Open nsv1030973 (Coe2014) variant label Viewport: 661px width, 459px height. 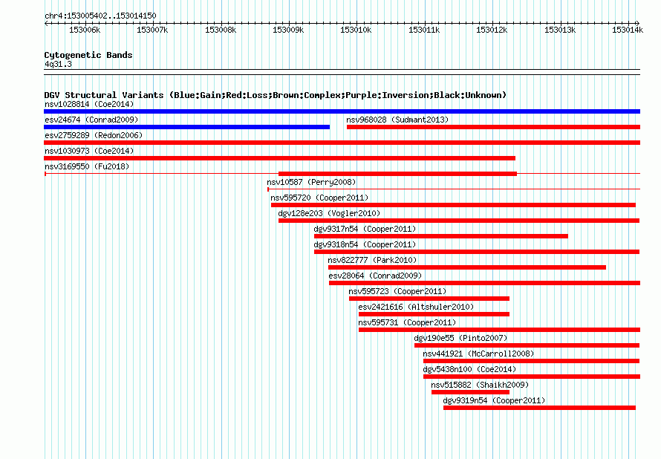(89, 151)
